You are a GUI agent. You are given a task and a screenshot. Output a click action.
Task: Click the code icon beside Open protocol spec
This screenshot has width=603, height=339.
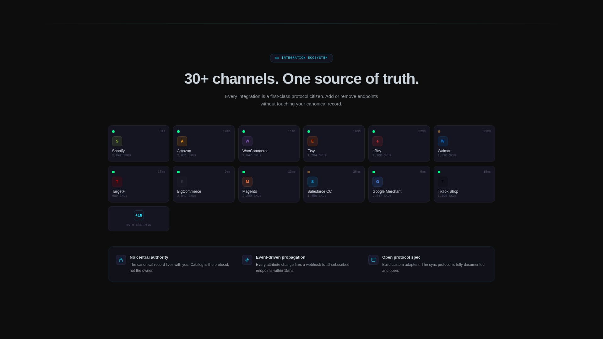click(x=373, y=260)
